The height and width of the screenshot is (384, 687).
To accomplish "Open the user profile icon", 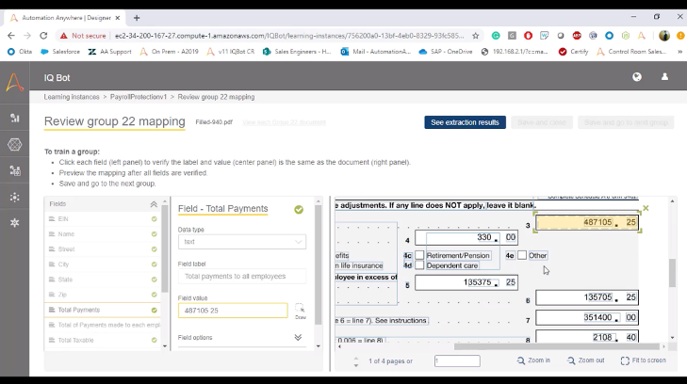I will coord(664,77).
